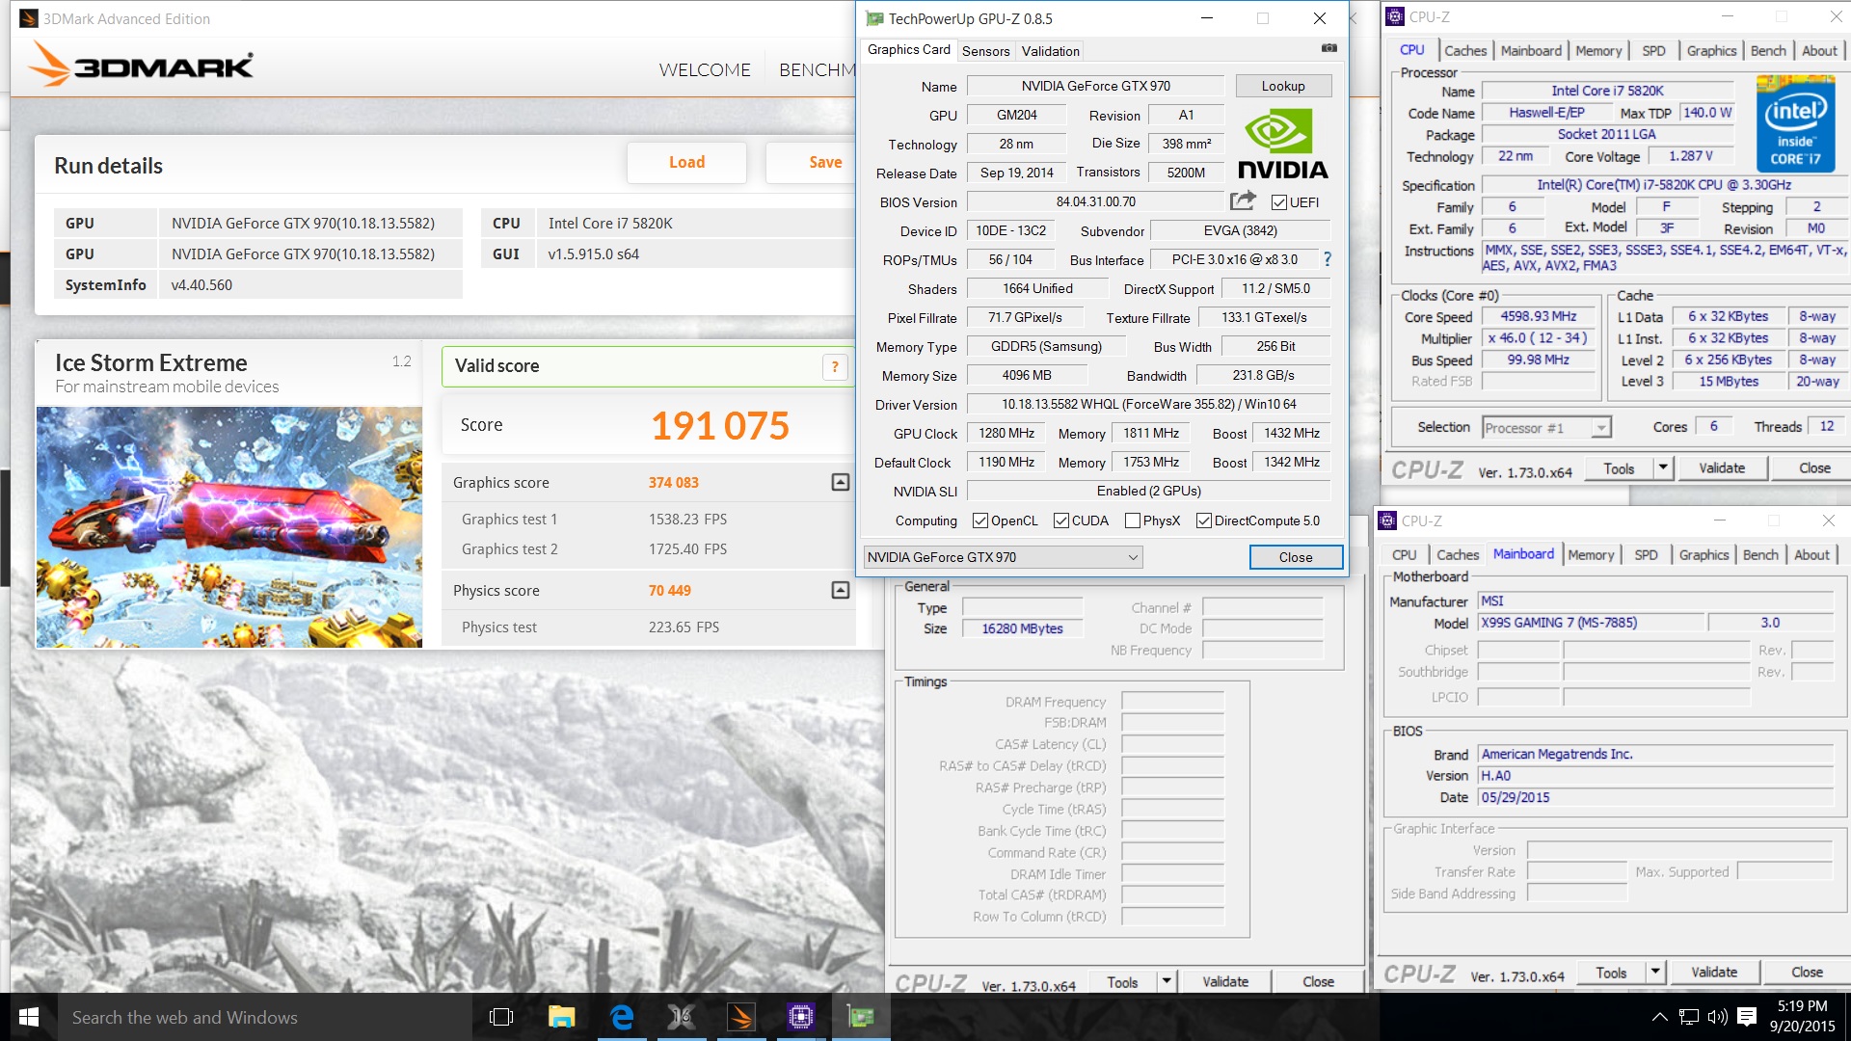The height and width of the screenshot is (1041, 1851).
Task: Switch to the Sensors tab in GPU-Z
Action: pos(985,51)
